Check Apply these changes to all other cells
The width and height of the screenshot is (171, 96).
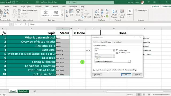pyautogui.click(x=94, y=70)
